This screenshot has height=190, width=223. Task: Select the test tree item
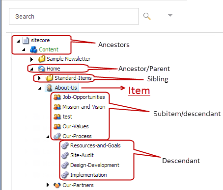pyautogui.click(x=67, y=117)
